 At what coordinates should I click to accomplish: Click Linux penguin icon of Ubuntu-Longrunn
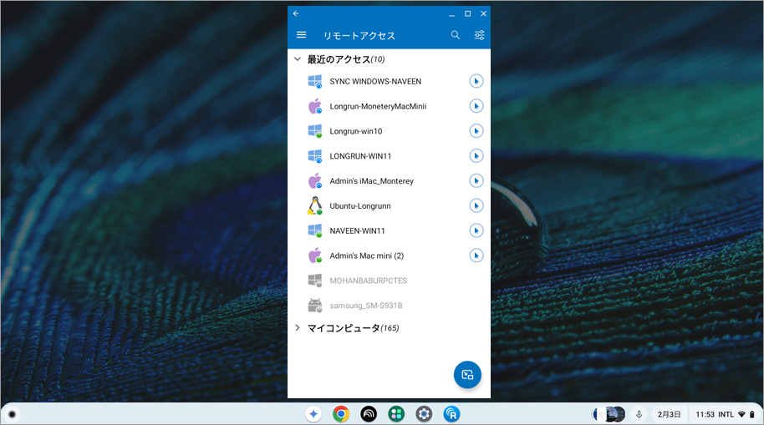pyautogui.click(x=315, y=205)
